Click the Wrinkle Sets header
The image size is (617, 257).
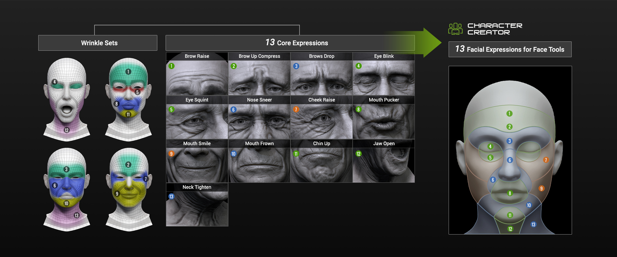coord(98,43)
